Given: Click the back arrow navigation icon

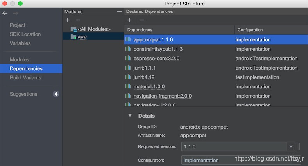Looking at the screenshot, I should 5,13.
